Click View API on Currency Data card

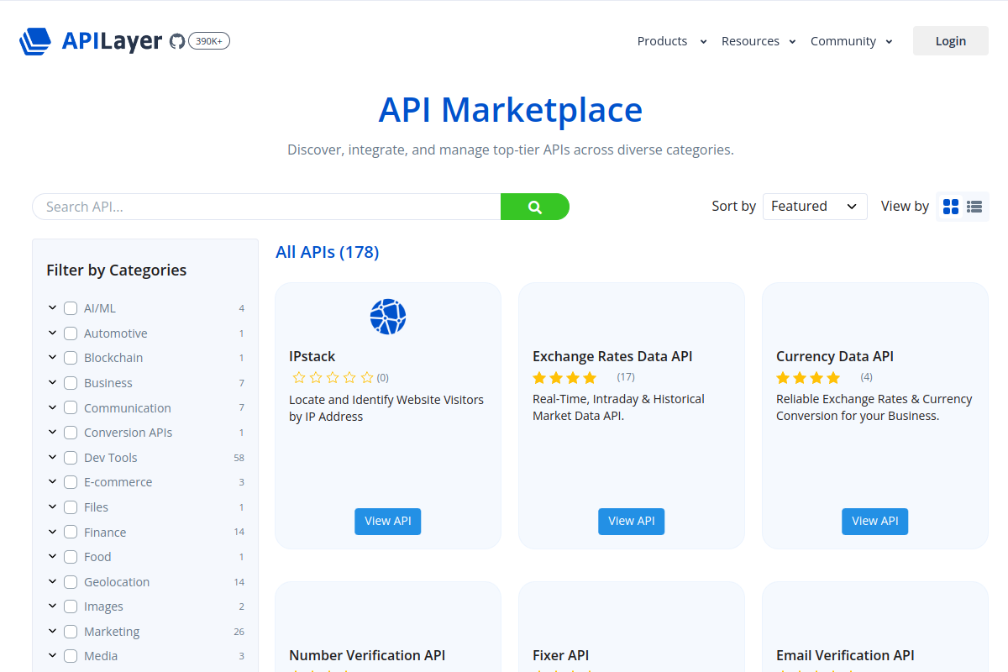pyautogui.click(x=875, y=521)
